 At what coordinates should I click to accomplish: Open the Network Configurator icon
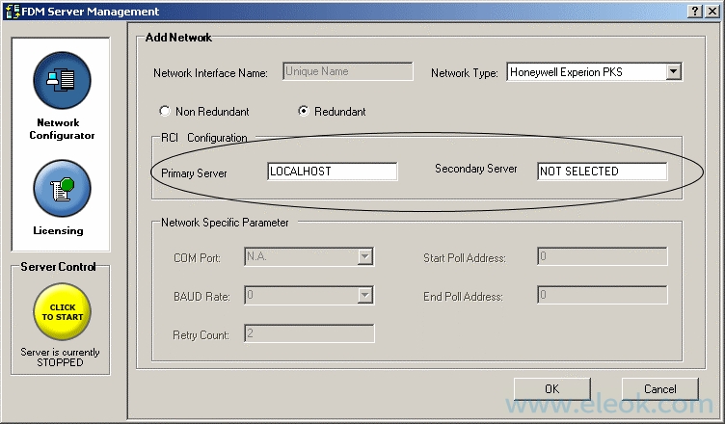[61, 81]
